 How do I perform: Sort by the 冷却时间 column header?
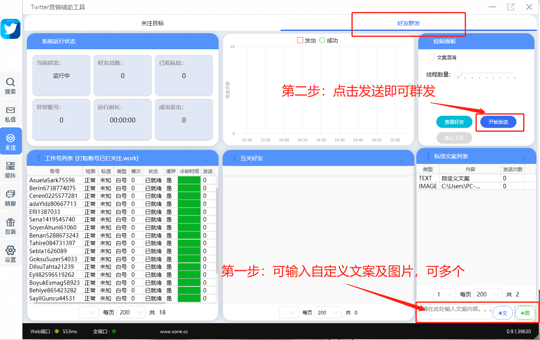(189, 171)
